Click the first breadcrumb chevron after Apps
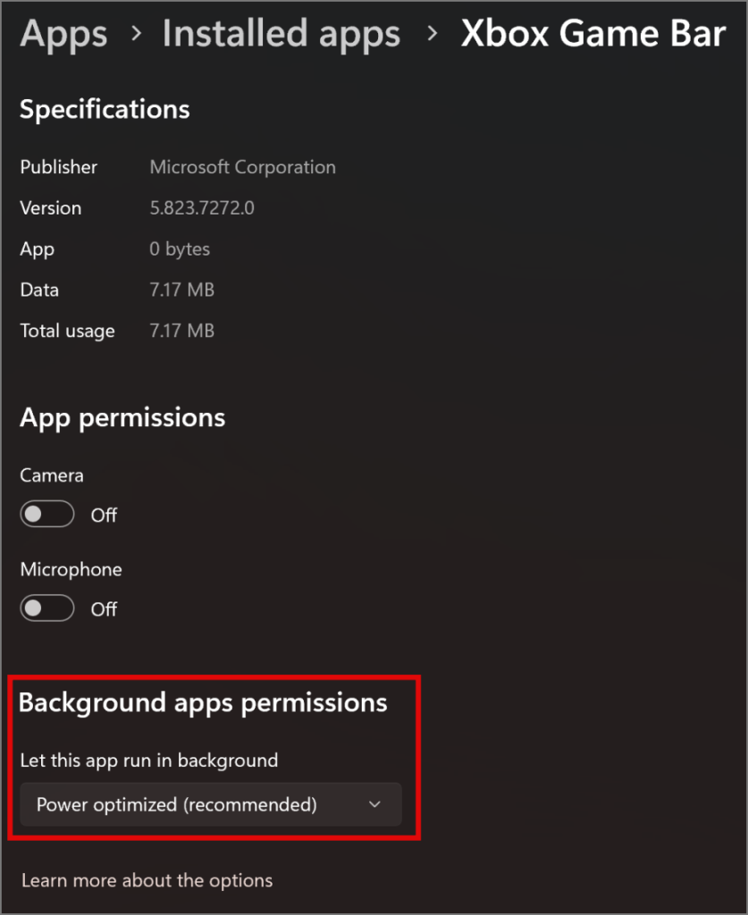Viewport: 748px width, 915px height. tap(136, 34)
